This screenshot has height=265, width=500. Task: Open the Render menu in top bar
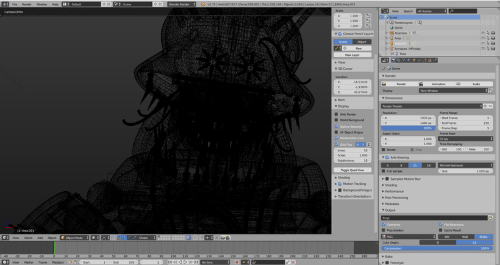point(27,4)
